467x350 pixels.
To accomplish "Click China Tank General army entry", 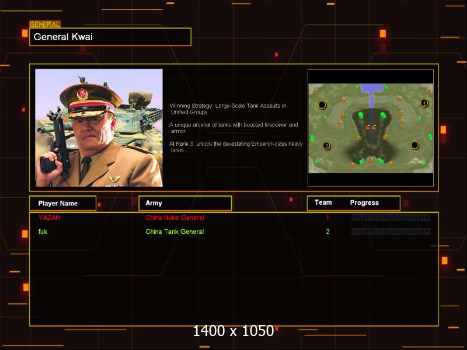I will (x=175, y=232).
